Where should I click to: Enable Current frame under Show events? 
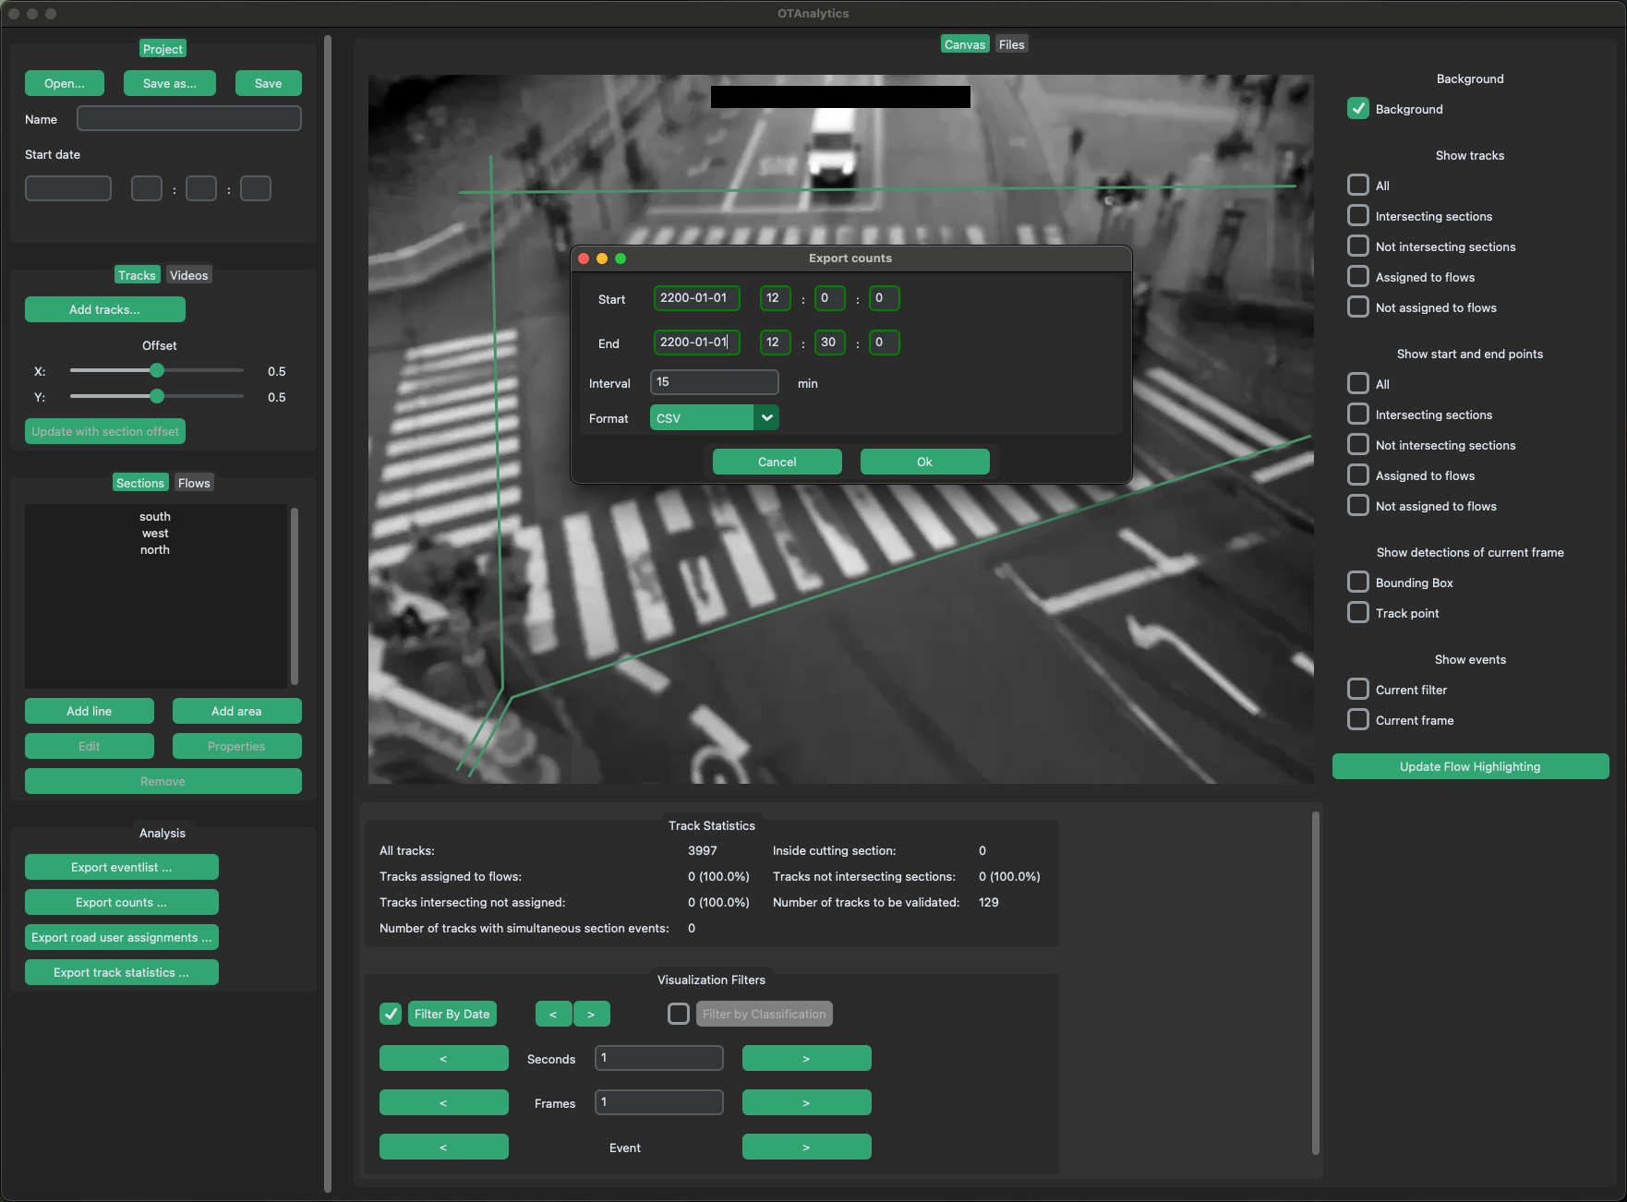tap(1357, 719)
